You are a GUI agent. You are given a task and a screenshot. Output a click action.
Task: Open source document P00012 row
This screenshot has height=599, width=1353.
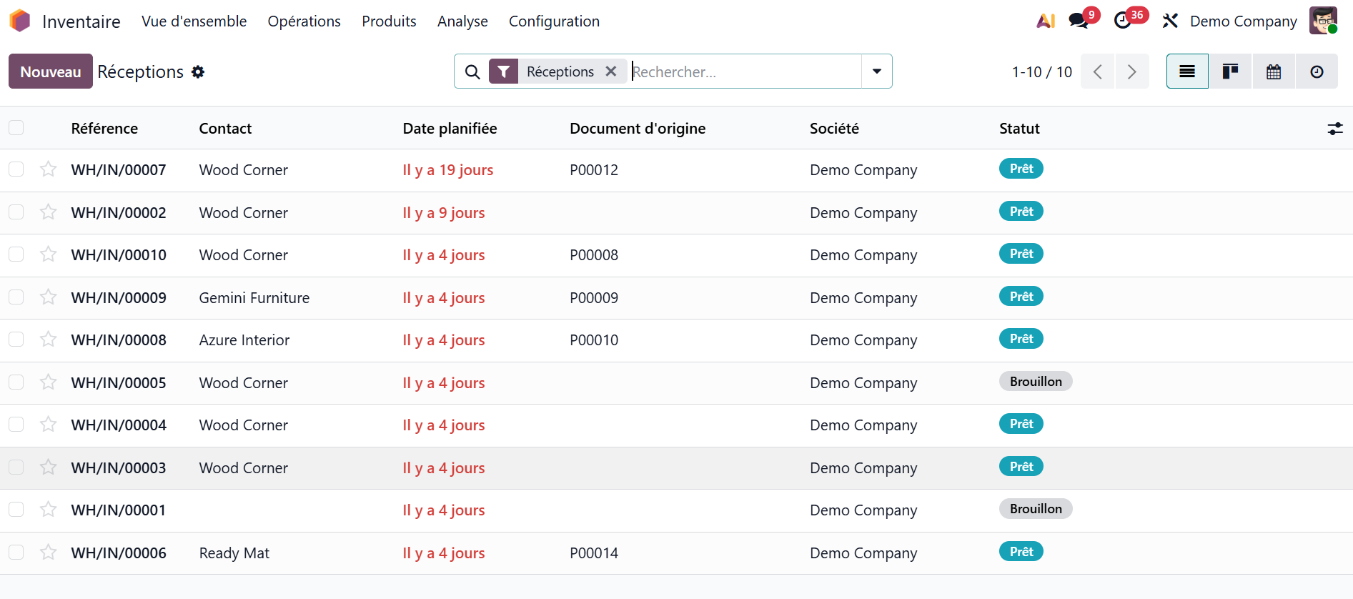[594, 170]
